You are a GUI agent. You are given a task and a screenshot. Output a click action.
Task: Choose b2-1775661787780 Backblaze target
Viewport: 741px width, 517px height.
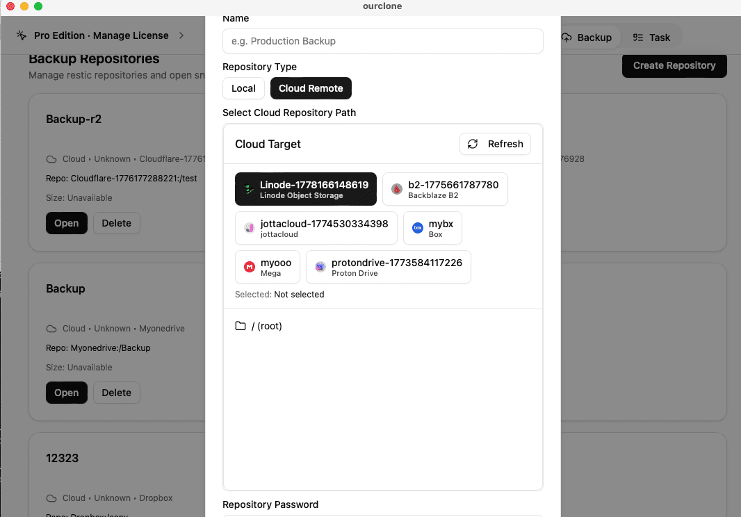[x=445, y=189]
